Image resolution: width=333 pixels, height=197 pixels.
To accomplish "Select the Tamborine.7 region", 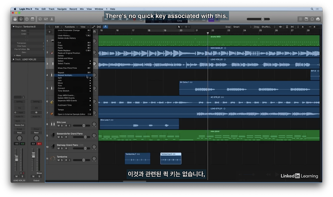I will click(x=137, y=158).
